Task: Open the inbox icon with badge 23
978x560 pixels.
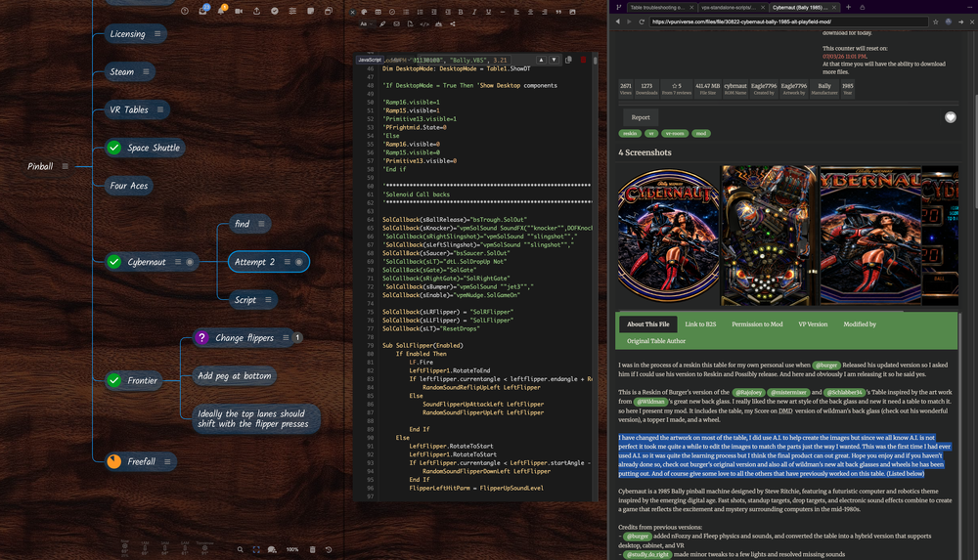Action: point(202,11)
